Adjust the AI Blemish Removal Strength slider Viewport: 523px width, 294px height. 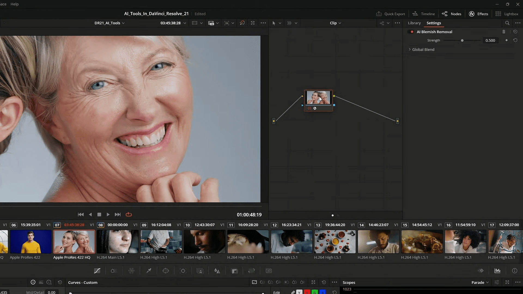462,40
